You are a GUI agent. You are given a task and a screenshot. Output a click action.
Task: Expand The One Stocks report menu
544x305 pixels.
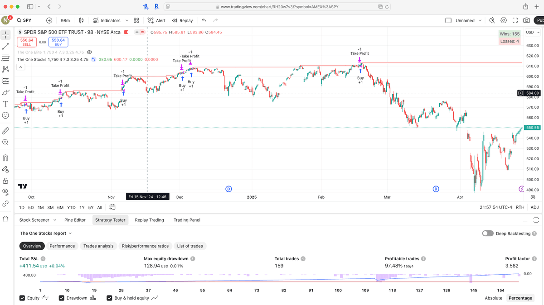[46, 234]
